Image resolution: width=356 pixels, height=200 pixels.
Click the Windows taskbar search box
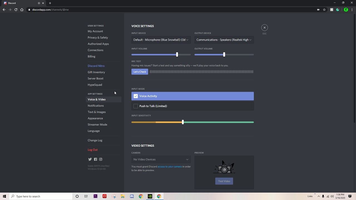(x=41, y=196)
